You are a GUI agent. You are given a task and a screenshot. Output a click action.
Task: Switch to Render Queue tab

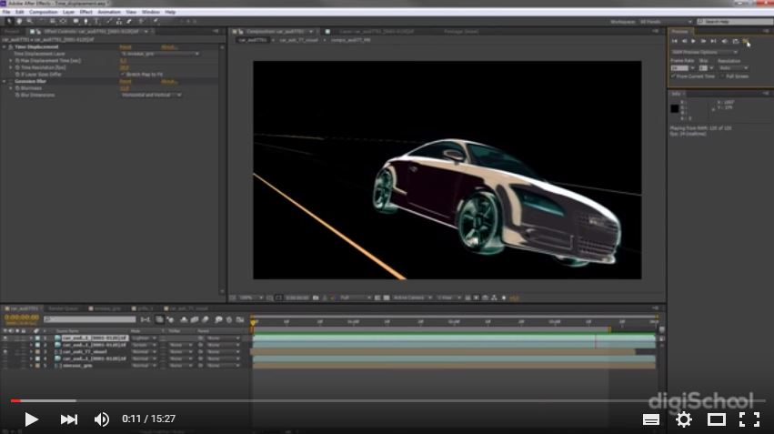pyautogui.click(x=64, y=308)
